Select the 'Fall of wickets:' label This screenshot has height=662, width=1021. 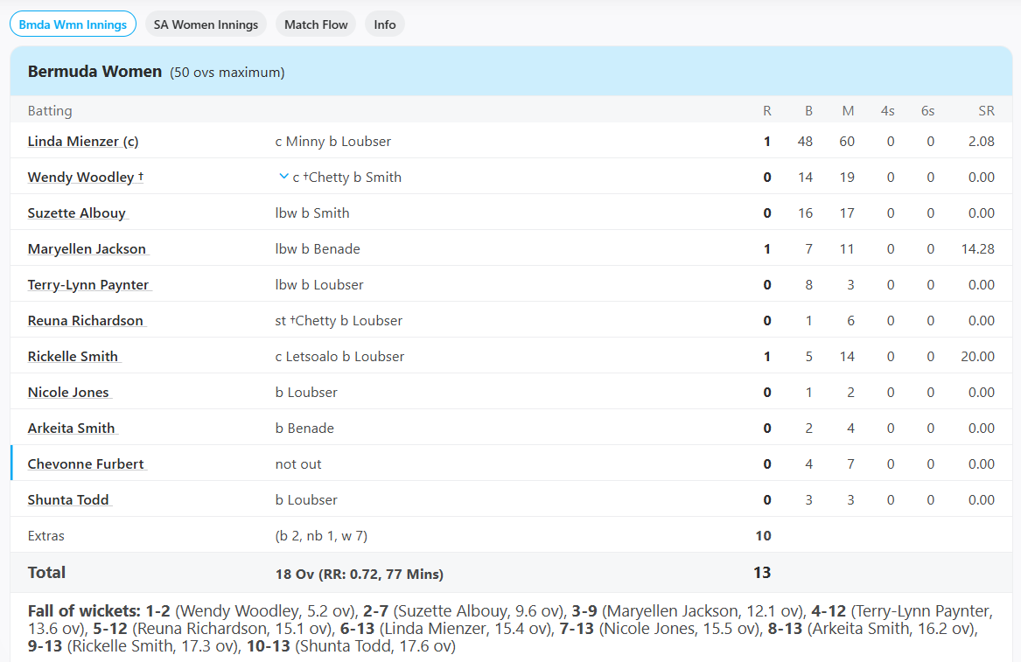coord(84,611)
